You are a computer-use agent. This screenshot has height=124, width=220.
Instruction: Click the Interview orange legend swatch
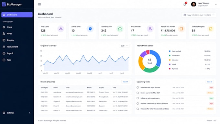coord(170,60)
